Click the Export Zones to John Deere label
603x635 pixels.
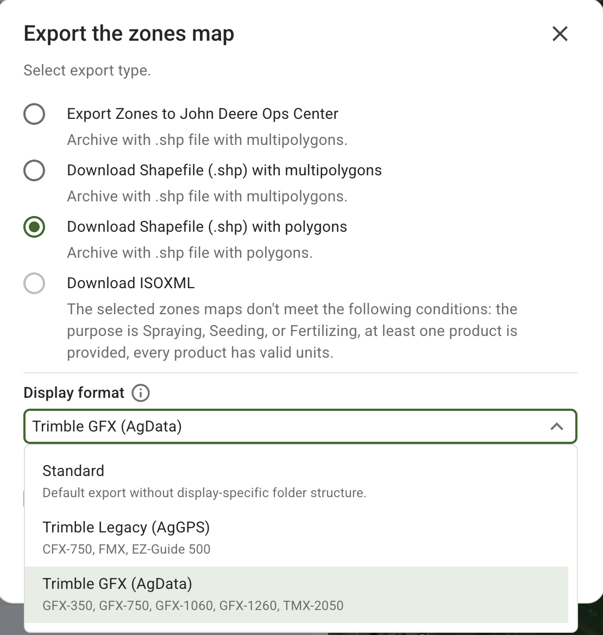click(x=203, y=114)
